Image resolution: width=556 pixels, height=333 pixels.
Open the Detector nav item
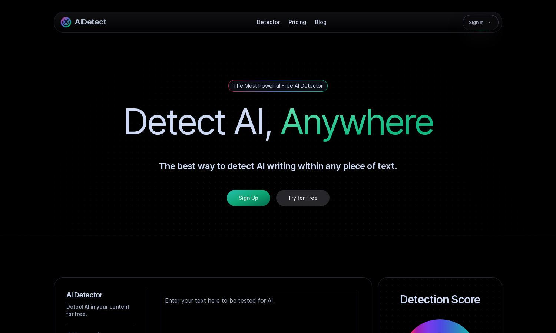pyautogui.click(x=268, y=22)
